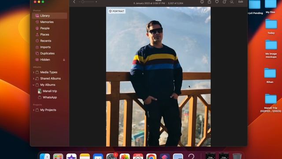The height and width of the screenshot is (159, 282).
Task: Open the photo Info button
Action: coord(202,2)
